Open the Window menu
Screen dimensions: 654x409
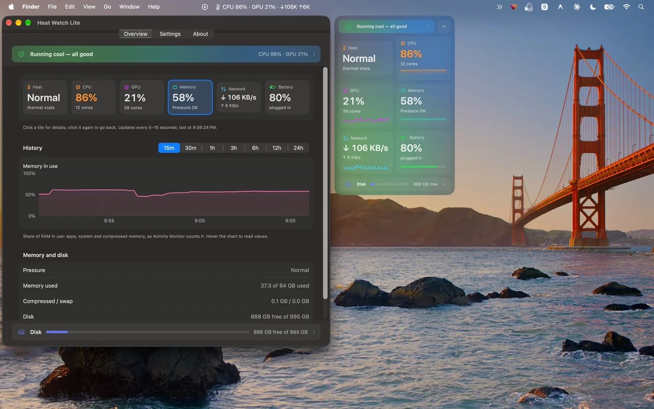(x=129, y=7)
